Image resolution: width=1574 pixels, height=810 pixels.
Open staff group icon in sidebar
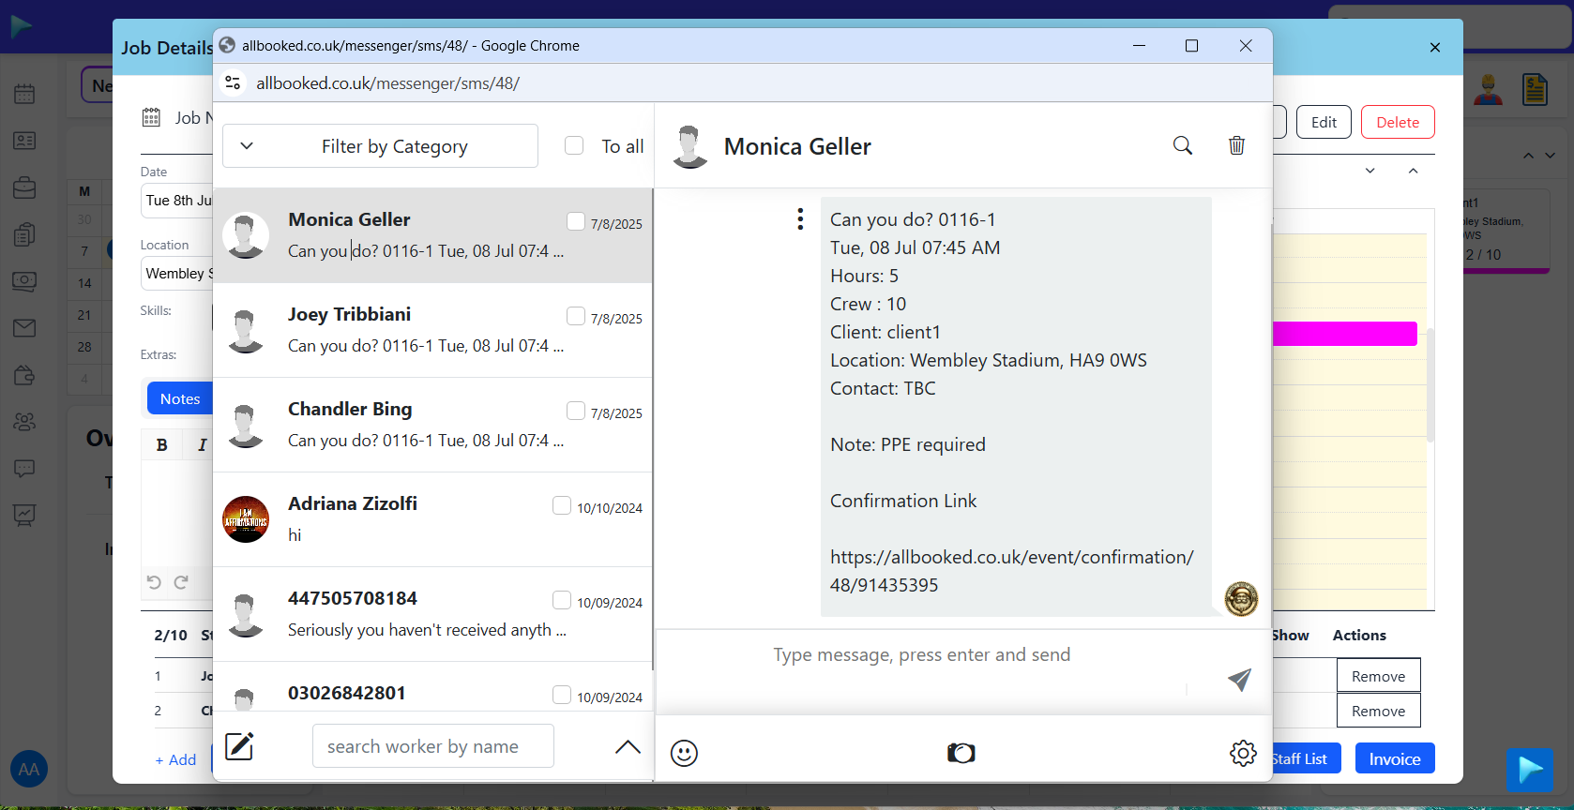click(x=25, y=422)
